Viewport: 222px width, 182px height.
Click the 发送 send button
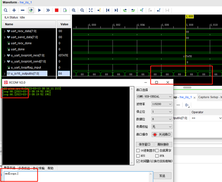point(163,176)
